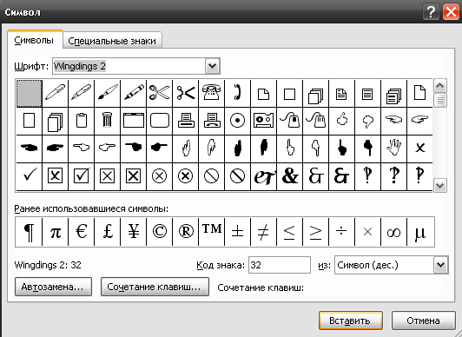The width and height of the screenshot is (462, 337).
Task: Select the stacked text documents symbol
Action: click(x=393, y=94)
